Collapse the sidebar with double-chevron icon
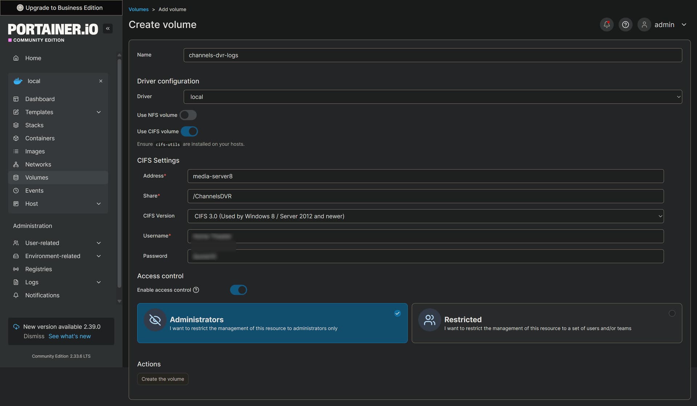Viewport: 697px width, 406px height. point(108,29)
